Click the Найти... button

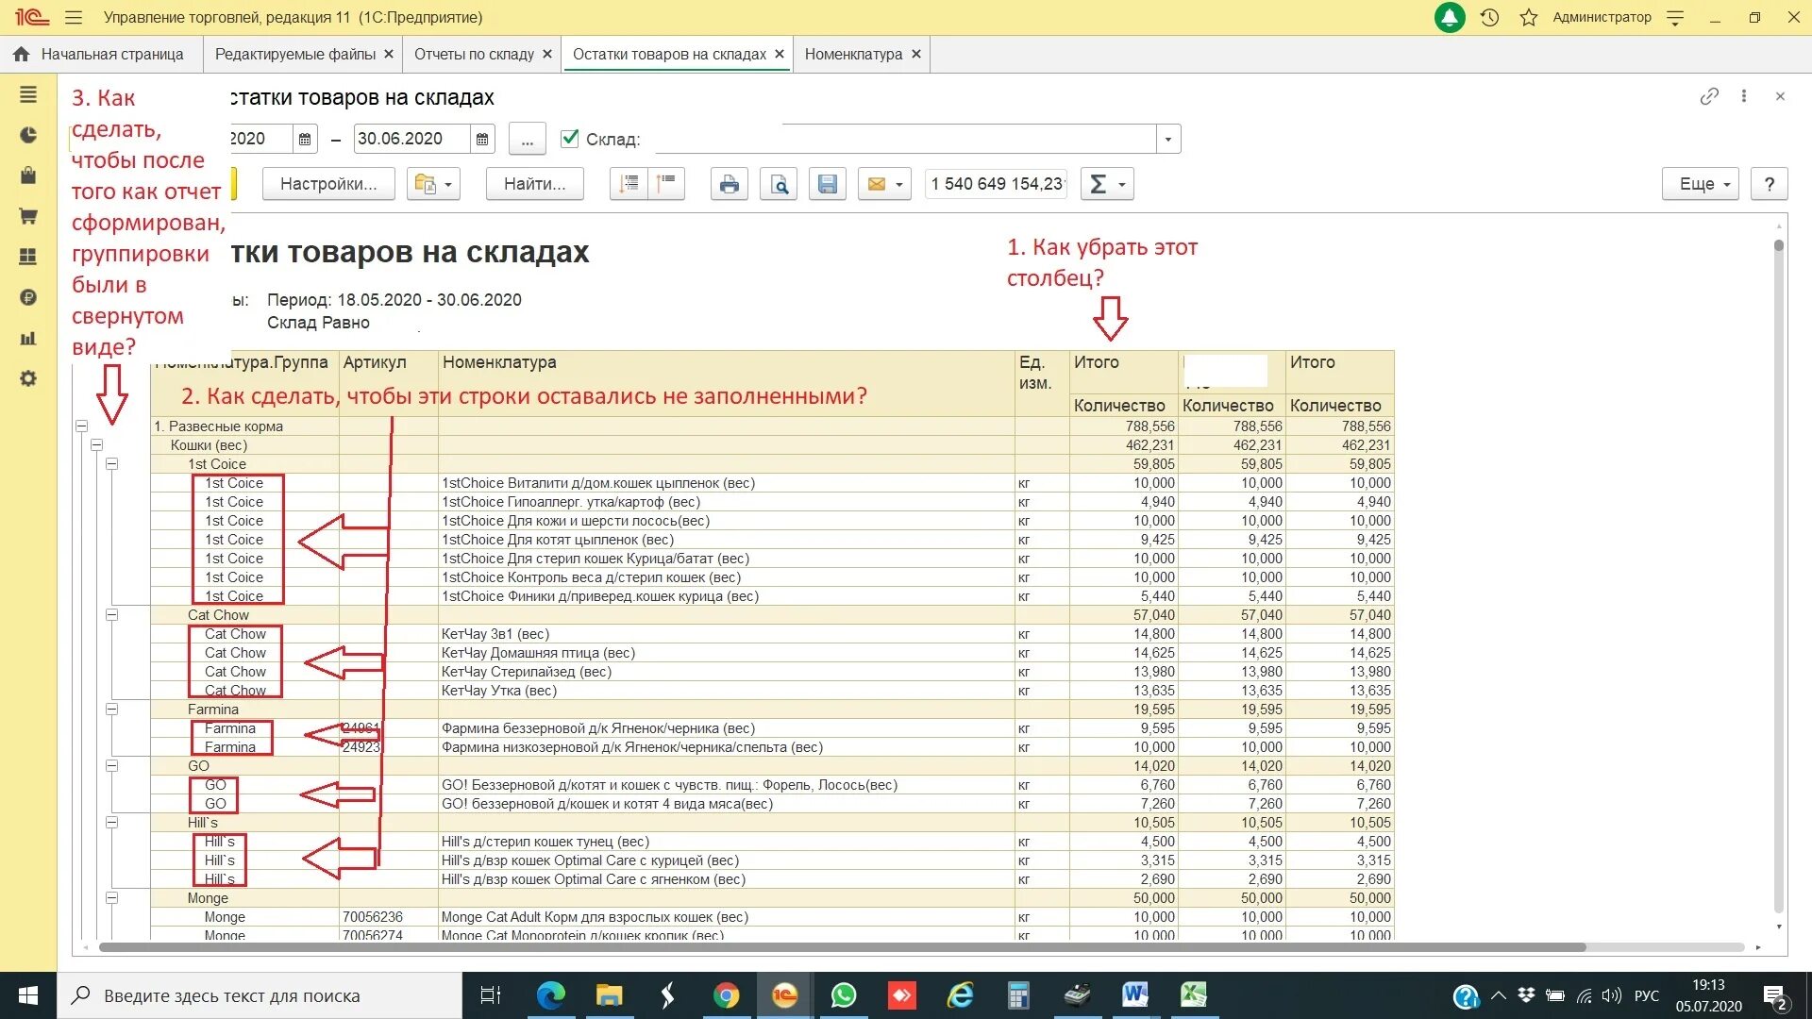534,184
